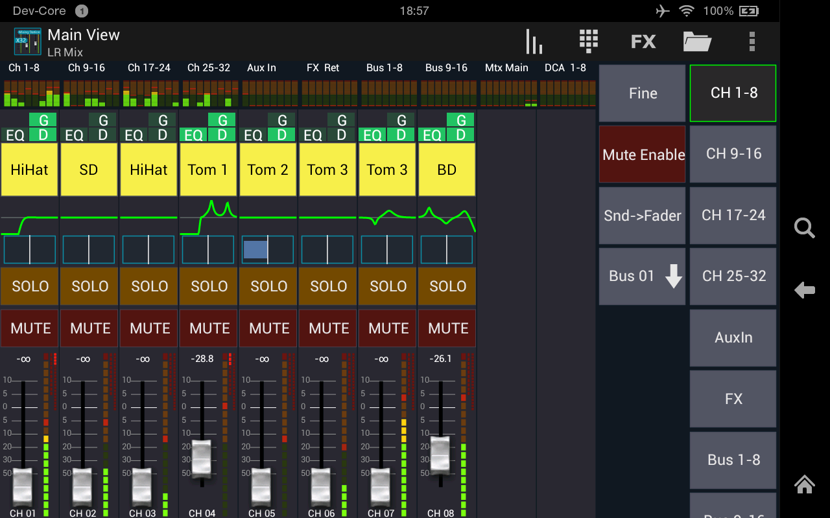
Task: Open the Bus 01 selector dropdown
Action: [x=642, y=276]
